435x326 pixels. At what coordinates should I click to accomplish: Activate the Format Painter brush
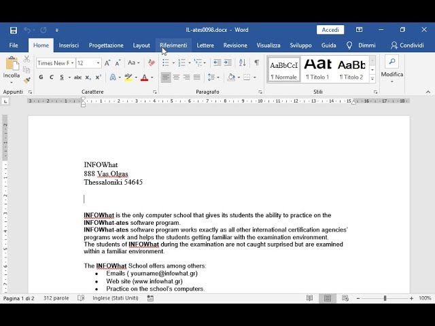pyautogui.click(x=27, y=80)
